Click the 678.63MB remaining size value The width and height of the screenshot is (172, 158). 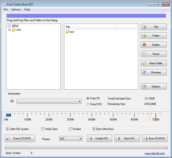tap(150, 104)
